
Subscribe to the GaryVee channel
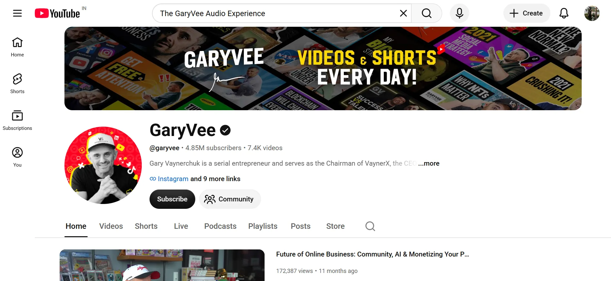coord(172,199)
